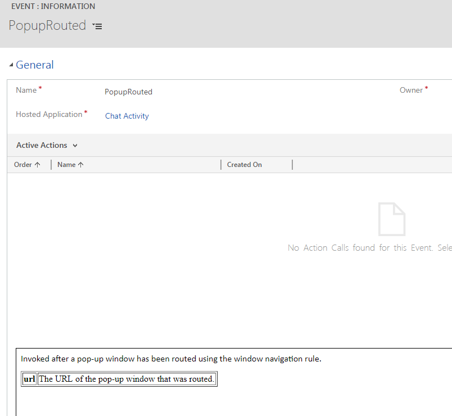Open the Chat Activity hosted application link

[x=127, y=116]
